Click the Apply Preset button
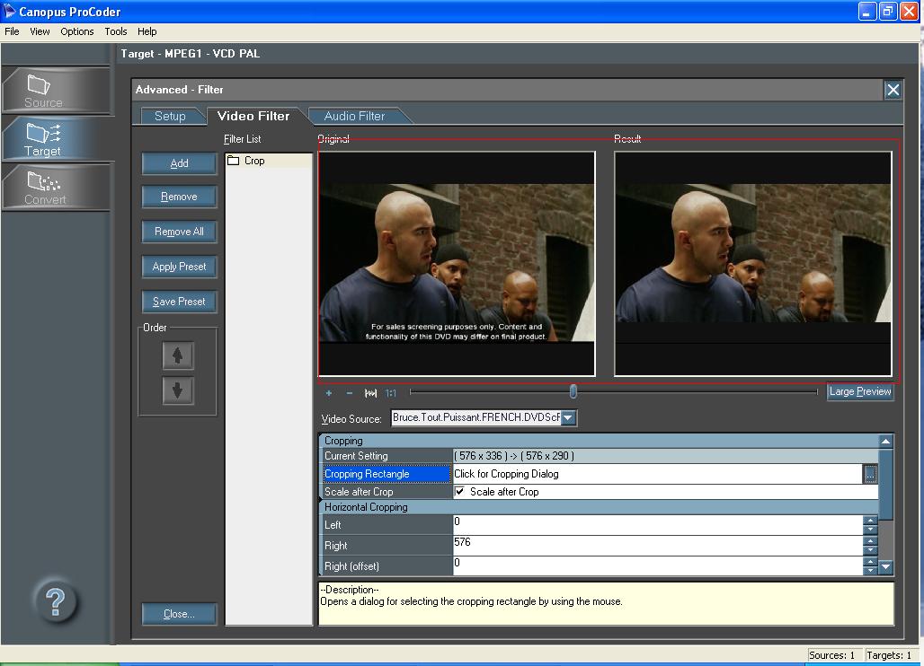 (179, 267)
